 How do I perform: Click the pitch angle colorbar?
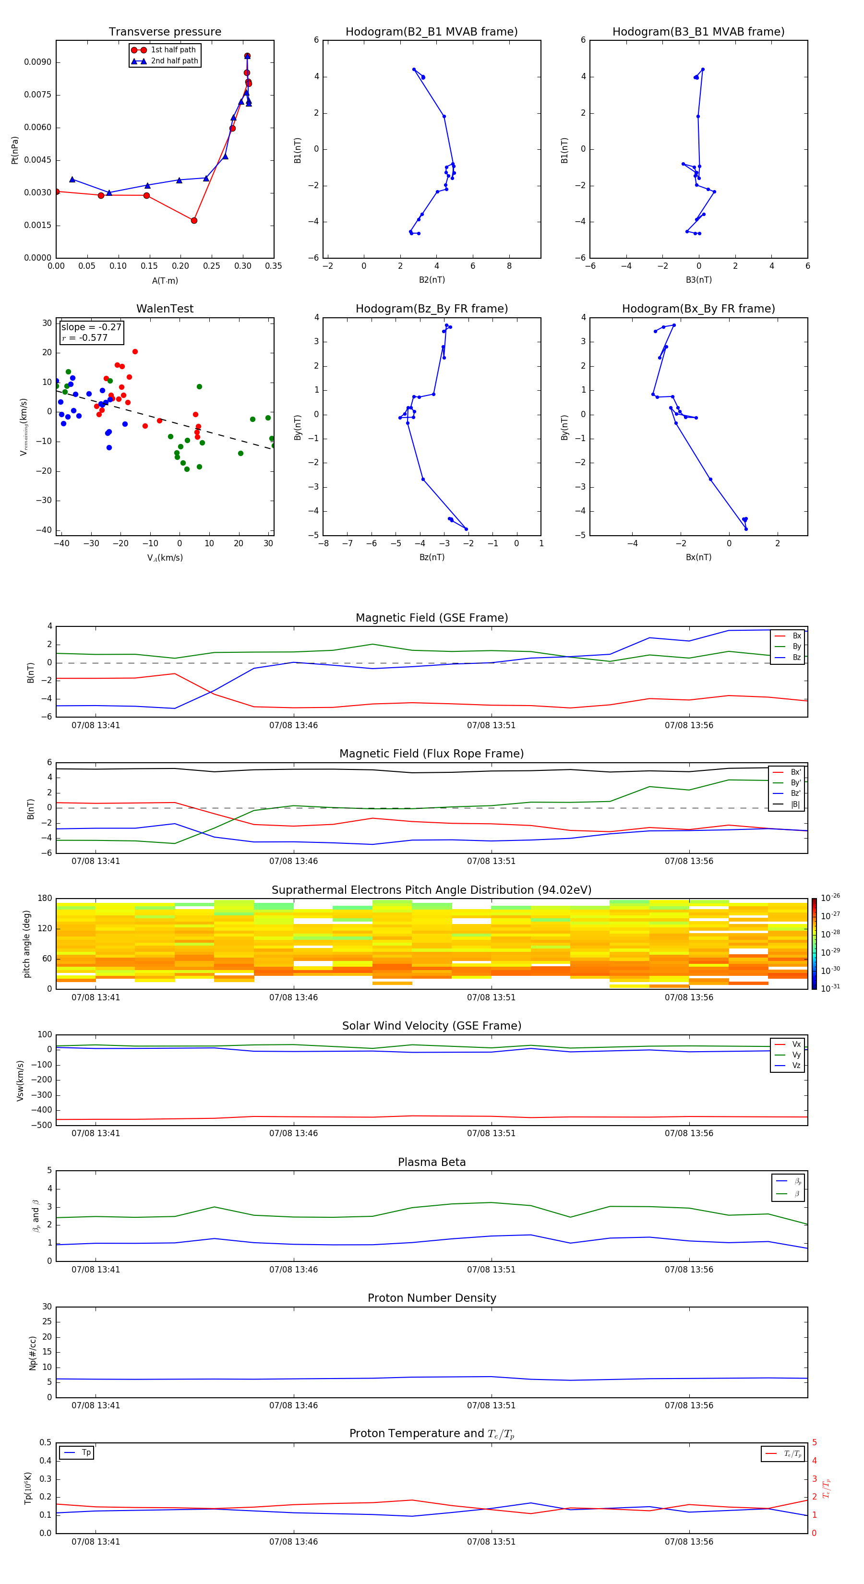(814, 944)
